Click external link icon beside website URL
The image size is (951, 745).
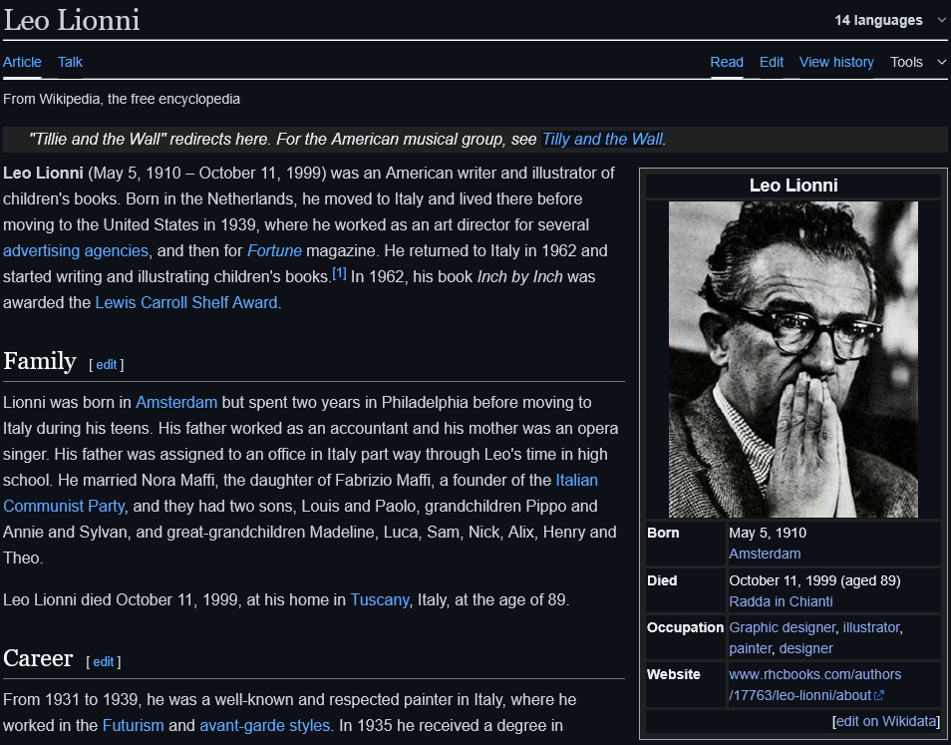(x=879, y=695)
